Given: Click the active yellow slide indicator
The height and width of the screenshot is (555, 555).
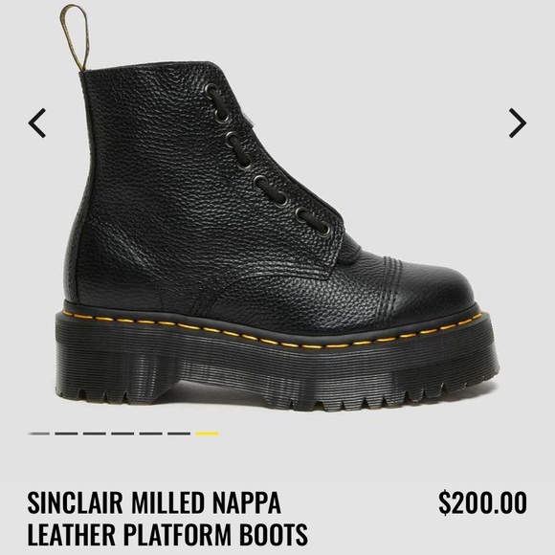Looking at the screenshot, I should pyautogui.click(x=207, y=433).
